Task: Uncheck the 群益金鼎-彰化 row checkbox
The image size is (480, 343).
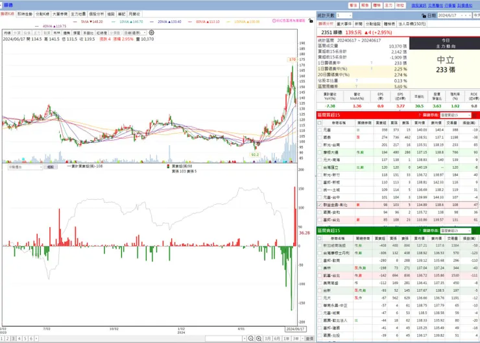Action: [x=320, y=205]
